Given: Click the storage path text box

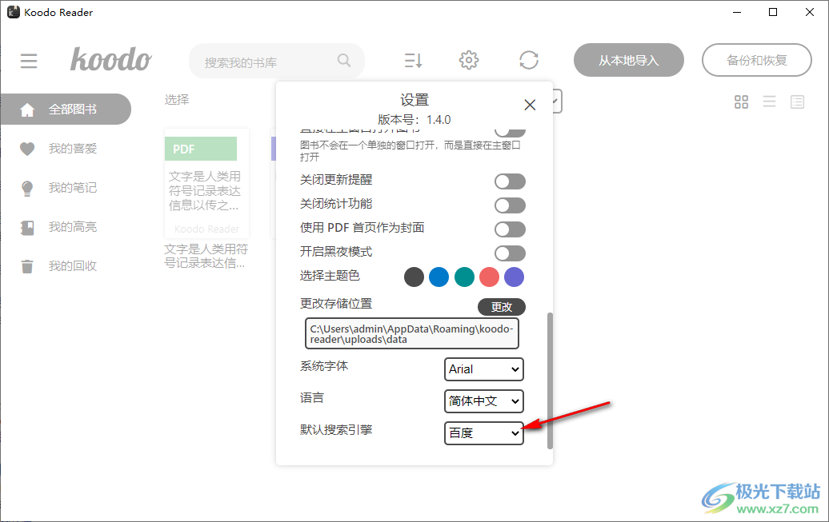Looking at the screenshot, I should coord(412,333).
